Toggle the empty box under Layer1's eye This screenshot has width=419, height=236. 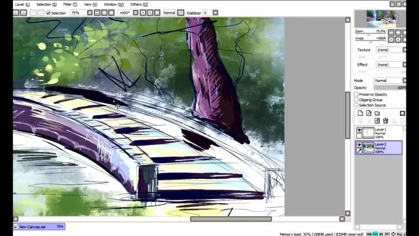coord(359,136)
